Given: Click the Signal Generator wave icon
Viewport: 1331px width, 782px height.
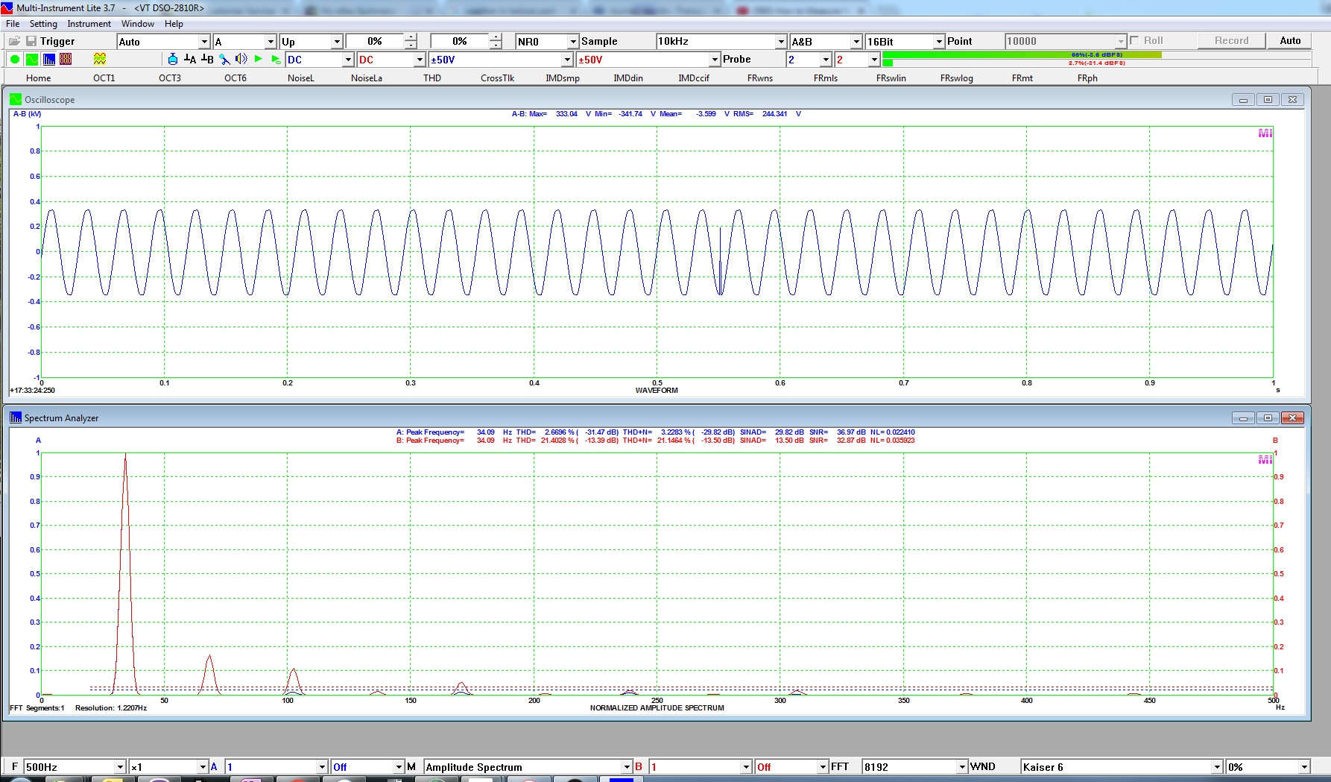Looking at the screenshot, I should pos(100,60).
